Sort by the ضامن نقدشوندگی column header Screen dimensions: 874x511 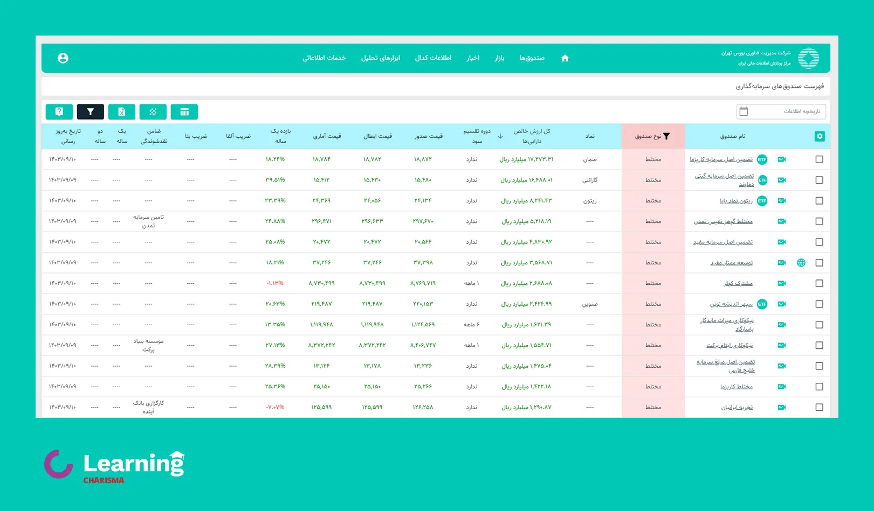[154, 136]
